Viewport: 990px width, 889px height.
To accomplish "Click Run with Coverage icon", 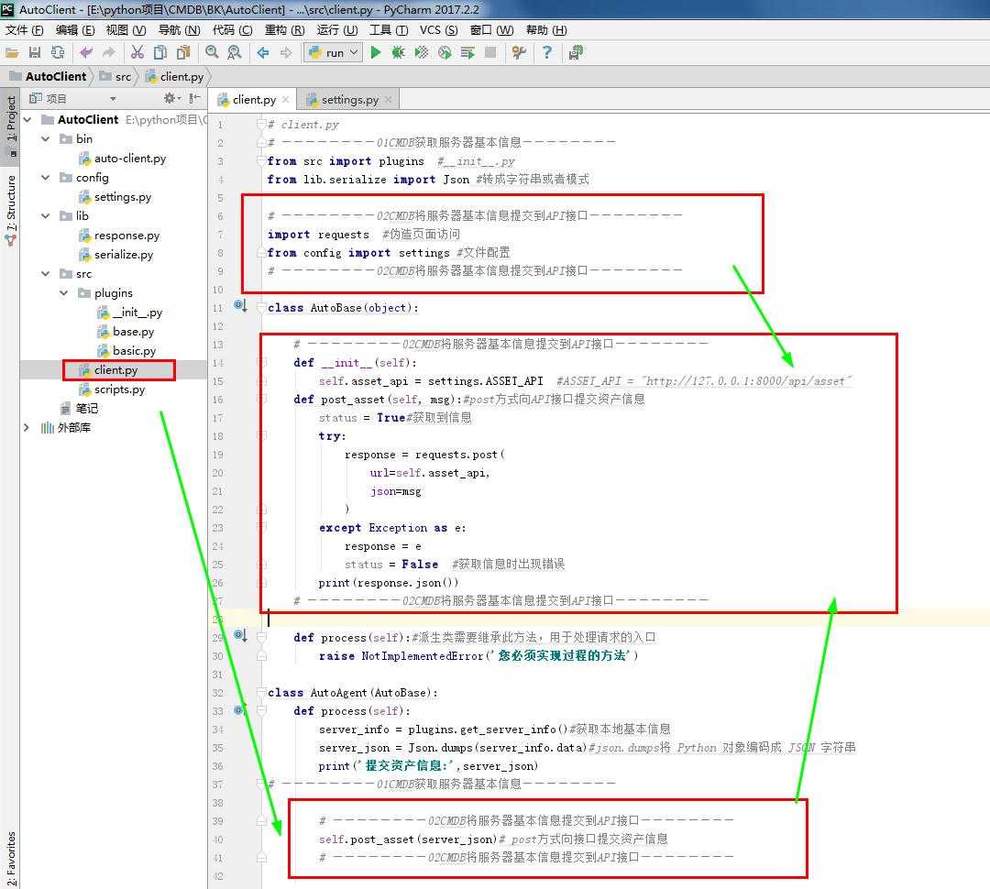I will (421, 53).
